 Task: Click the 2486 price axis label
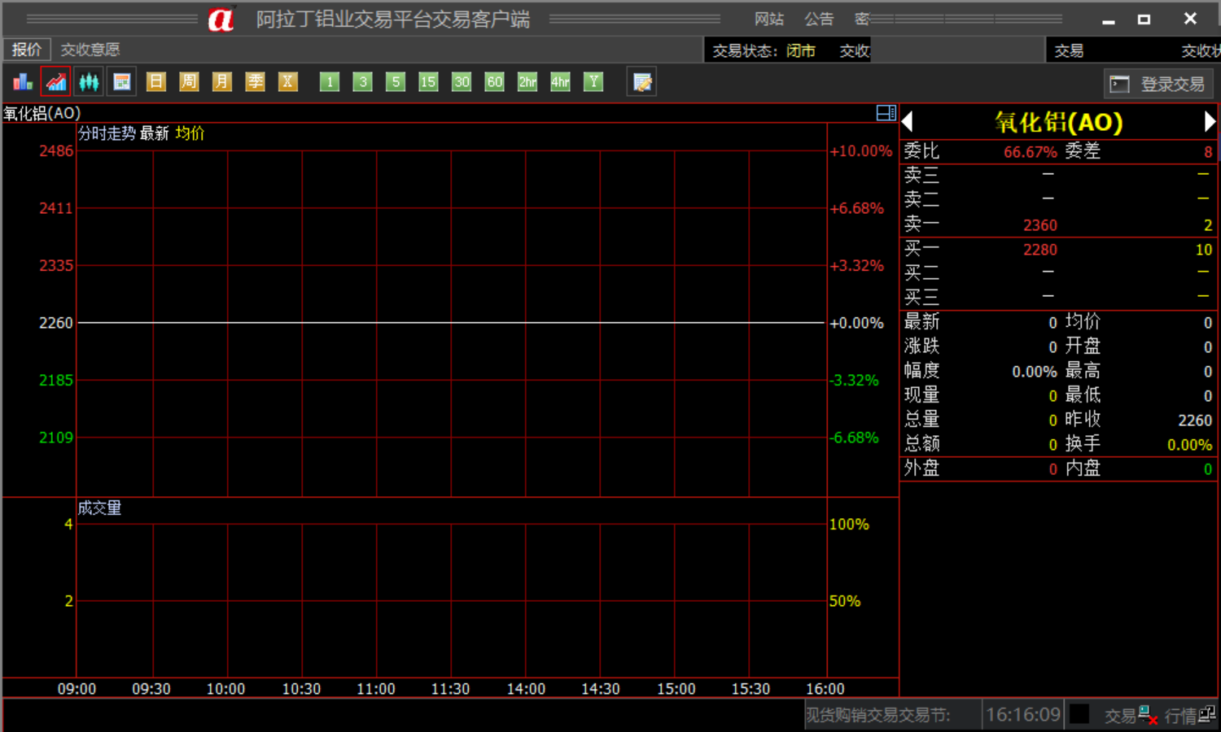[x=56, y=150]
